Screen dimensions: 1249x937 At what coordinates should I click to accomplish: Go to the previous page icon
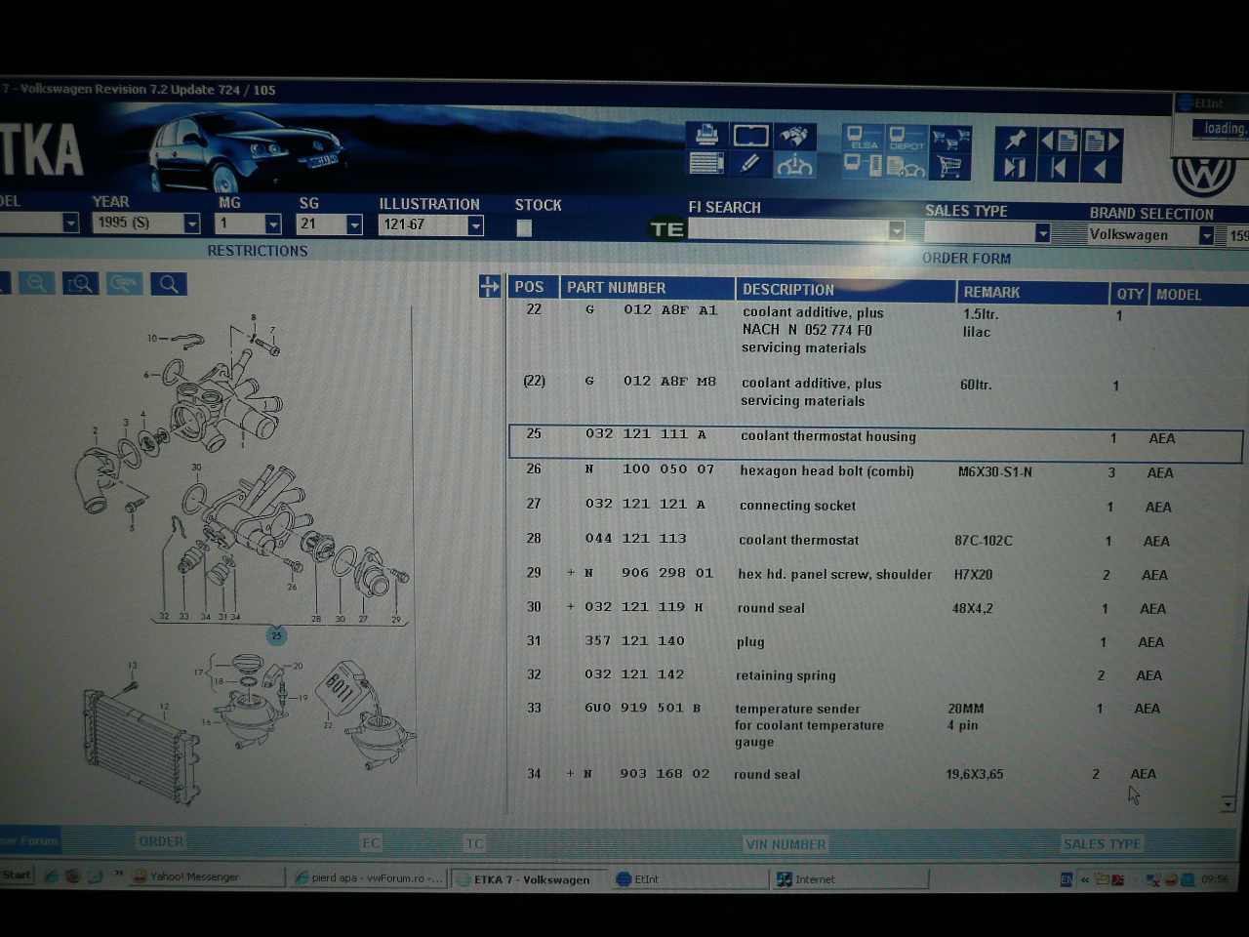1059,141
